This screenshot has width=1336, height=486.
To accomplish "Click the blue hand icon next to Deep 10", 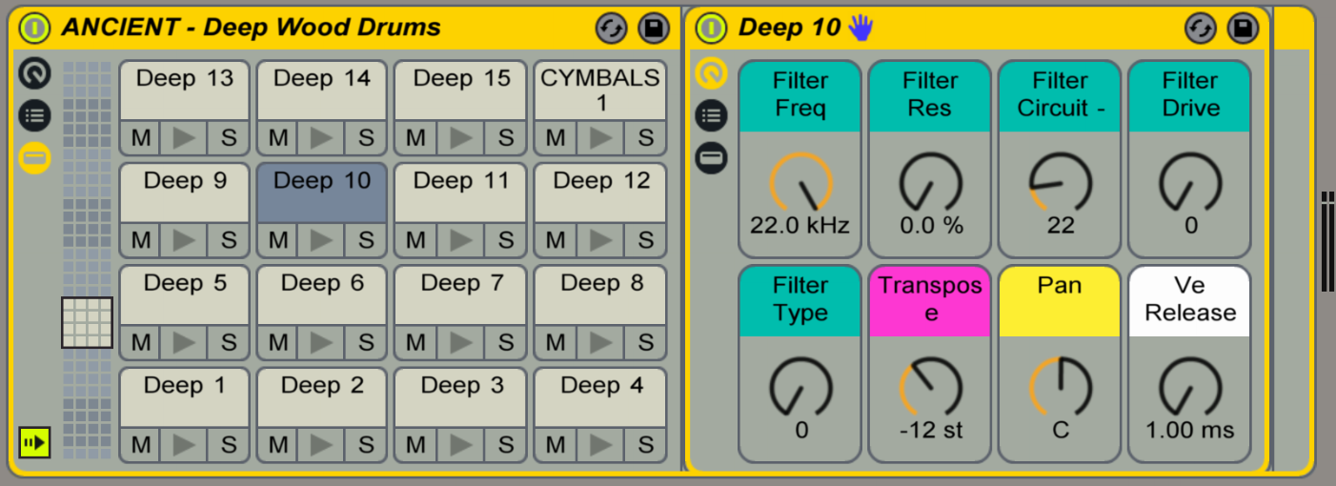I will 860,27.
